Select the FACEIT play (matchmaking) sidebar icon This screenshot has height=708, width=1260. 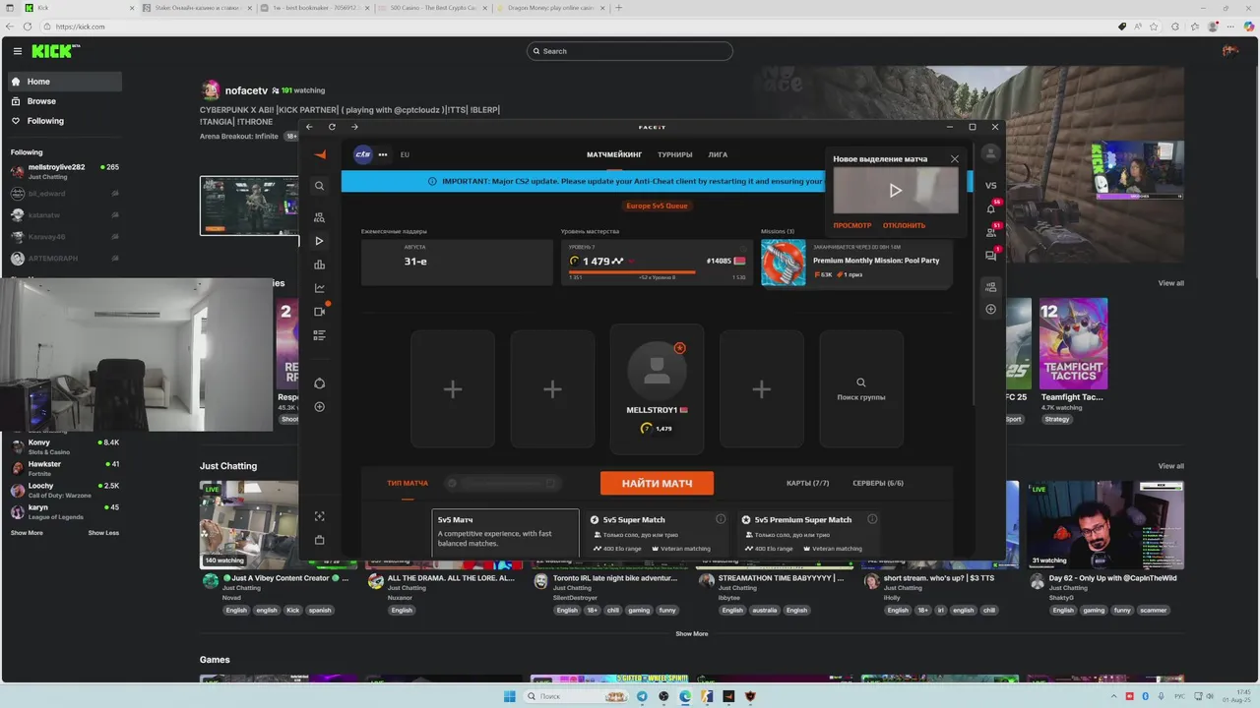tap(319, 241)
